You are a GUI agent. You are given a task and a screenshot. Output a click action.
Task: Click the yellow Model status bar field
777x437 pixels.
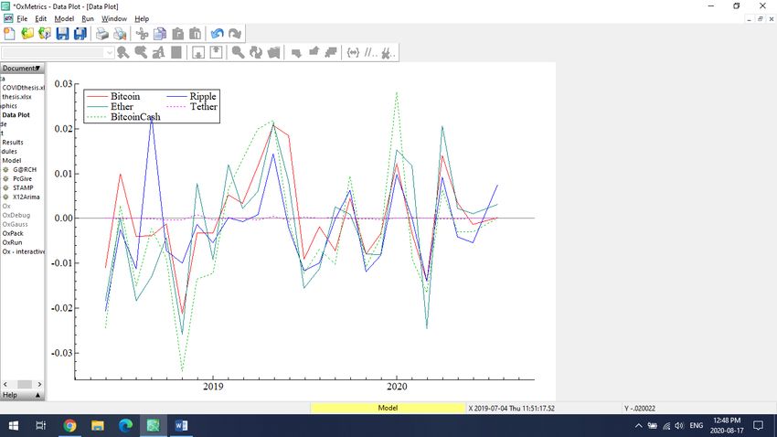click(388, 409)
